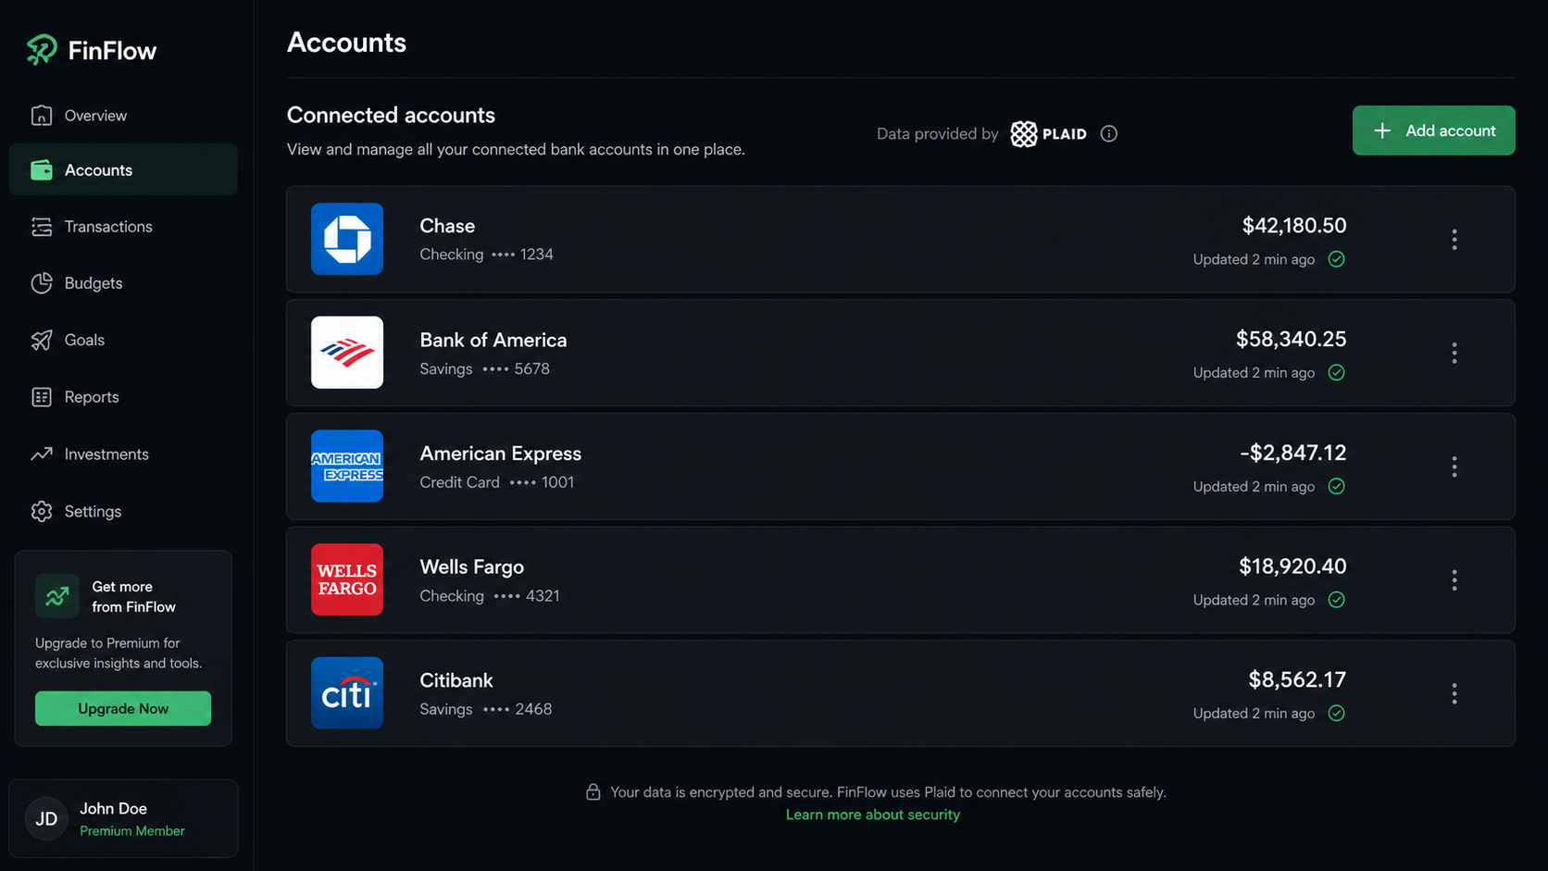Click the Chase bank logo
The width and height of the screenshot is (1548, 871).
pyautogui.click(x=347, y=239)
